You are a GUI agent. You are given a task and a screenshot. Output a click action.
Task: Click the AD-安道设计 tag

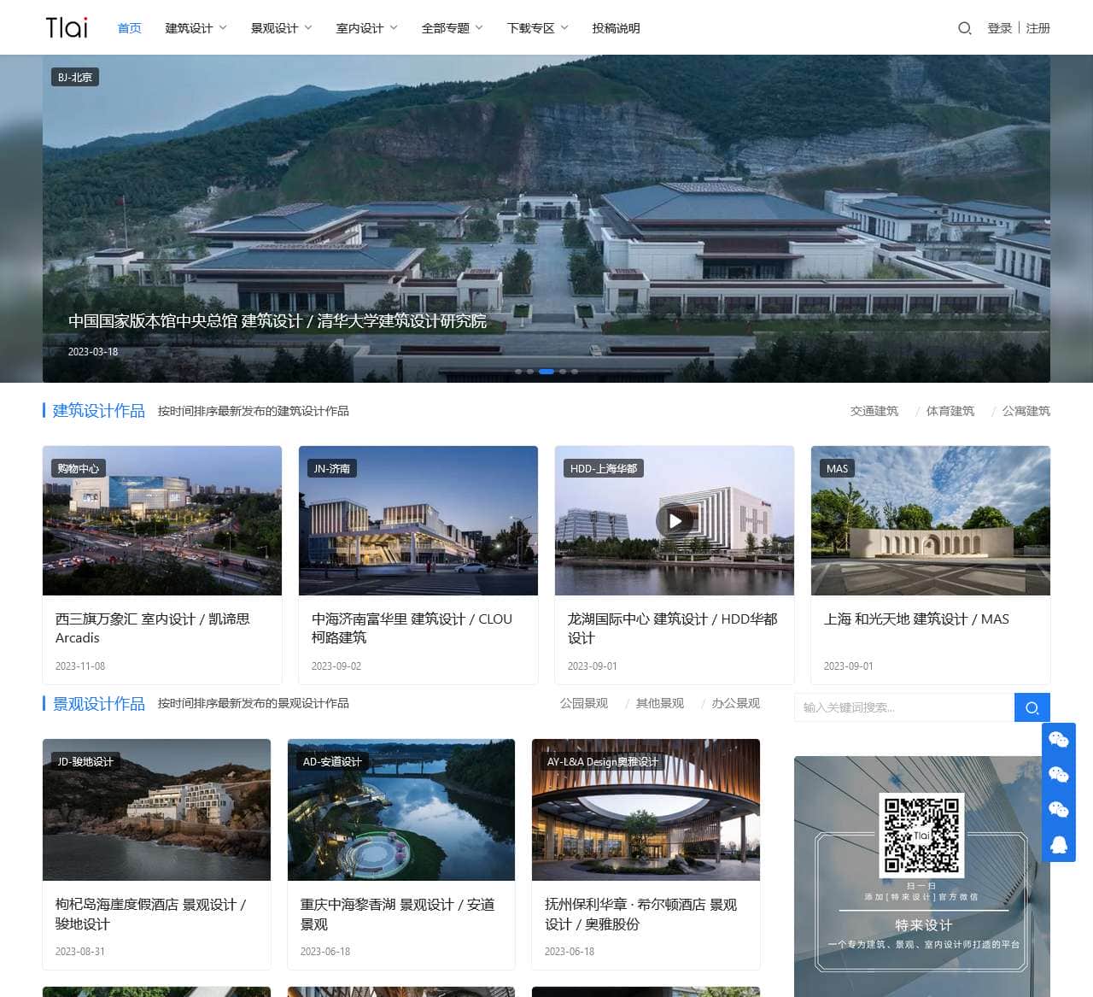[x=332, y=762]
